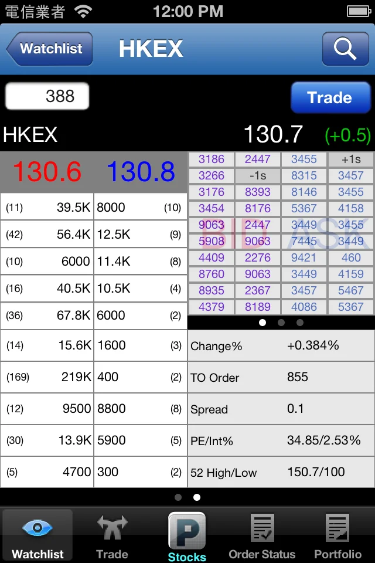Tap the Change% row value +0.384%
Screen dimensions: 375x563
(x=313, y=345)
